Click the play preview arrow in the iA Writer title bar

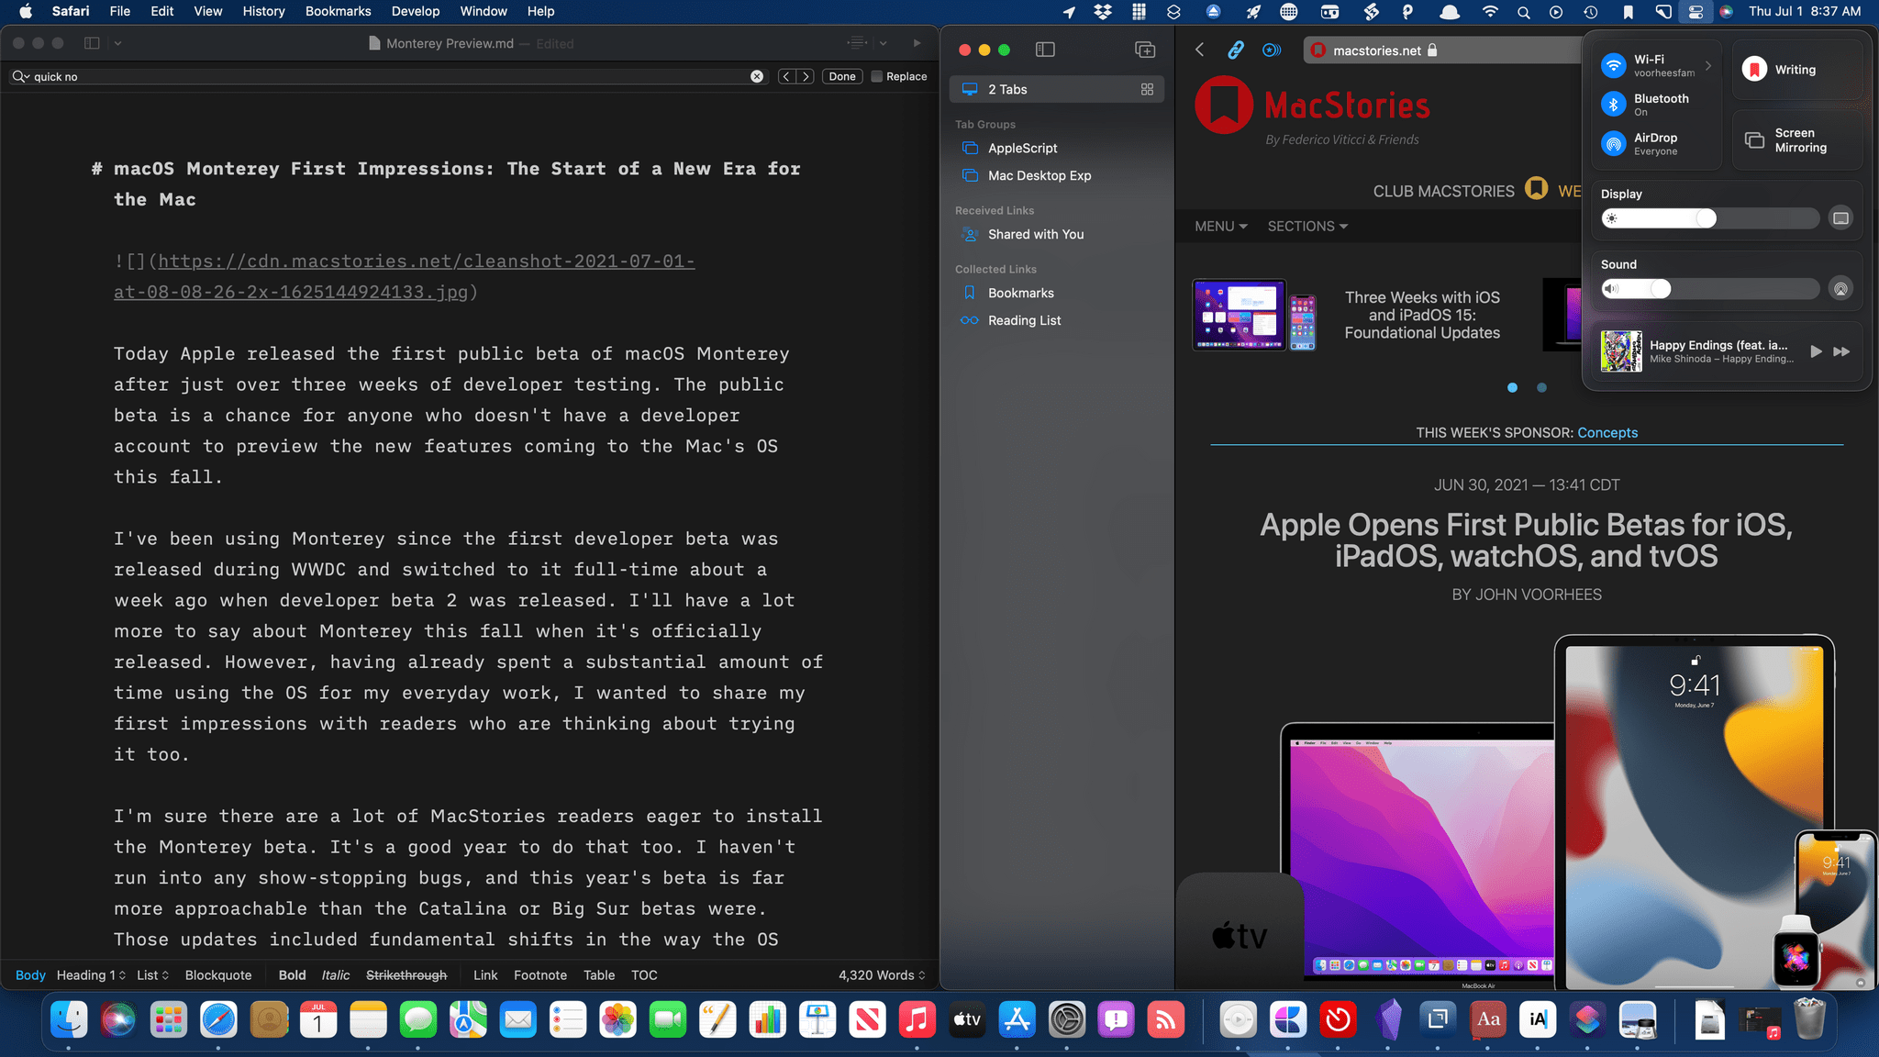click(917, 43)
